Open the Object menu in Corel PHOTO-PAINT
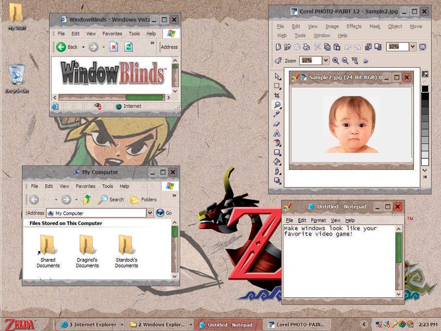This screenshot has height=331, width=441. (x=395, y=26)
